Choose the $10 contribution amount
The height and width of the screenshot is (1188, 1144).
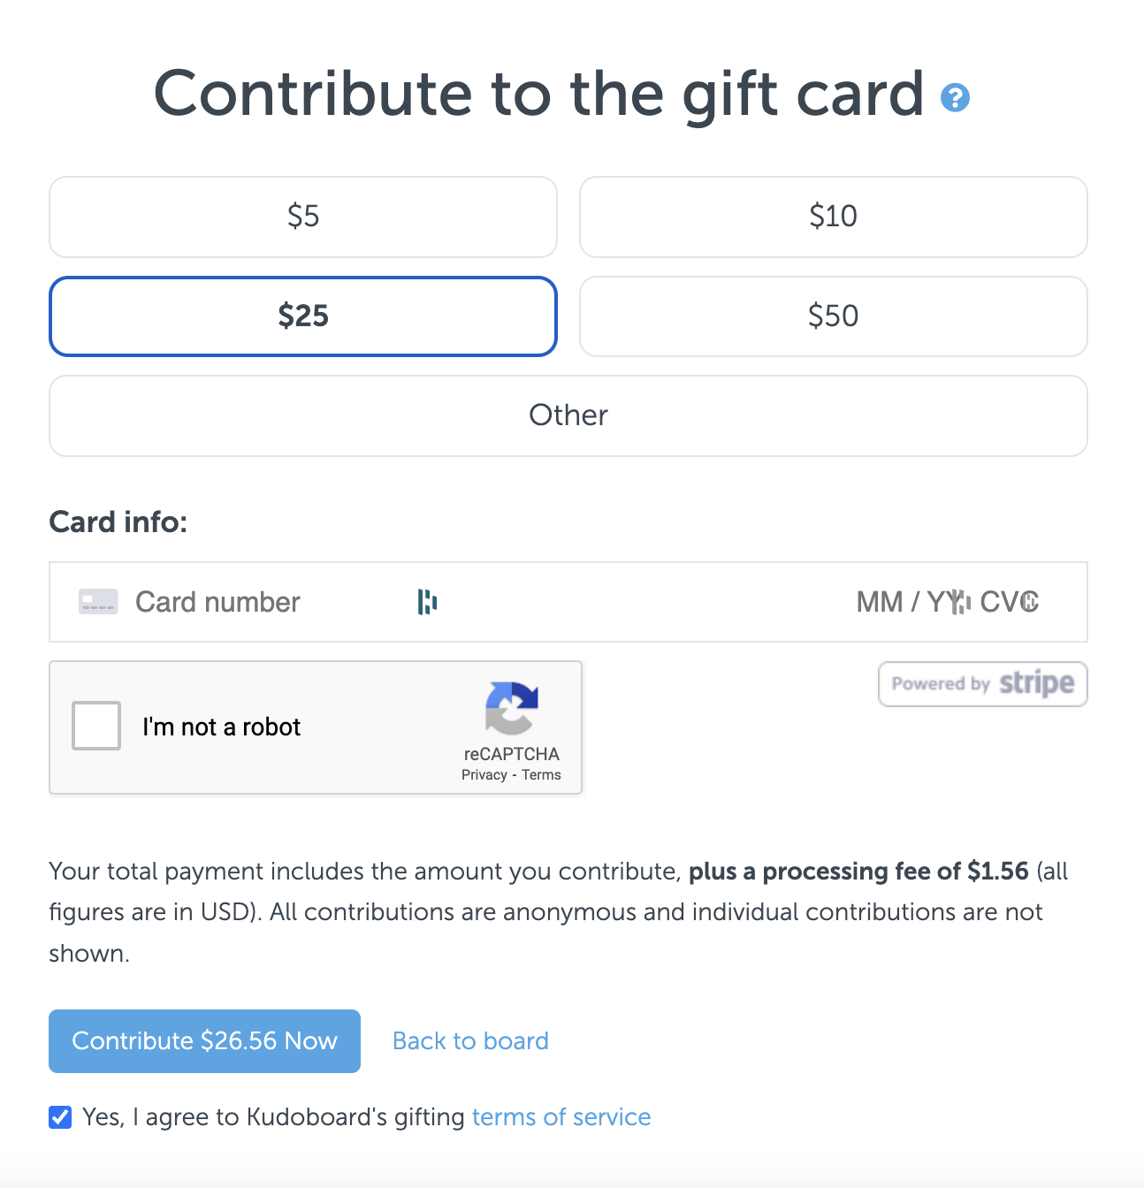pos(833,217)
